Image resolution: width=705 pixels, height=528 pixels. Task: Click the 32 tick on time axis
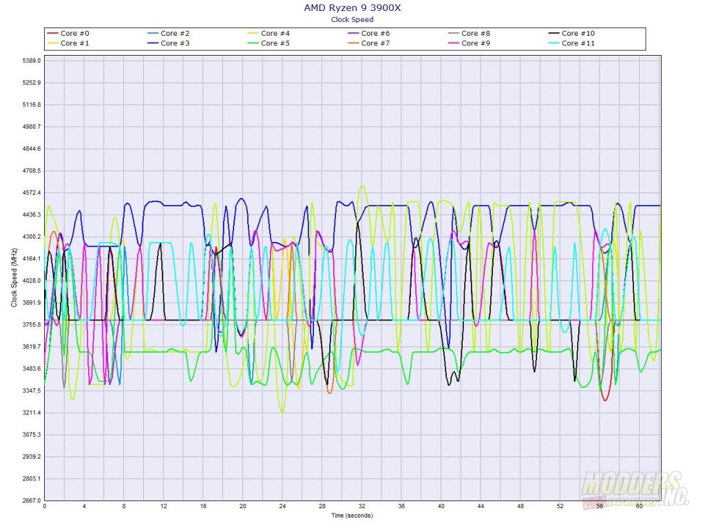pyautogui.click(x=361, y=506)
